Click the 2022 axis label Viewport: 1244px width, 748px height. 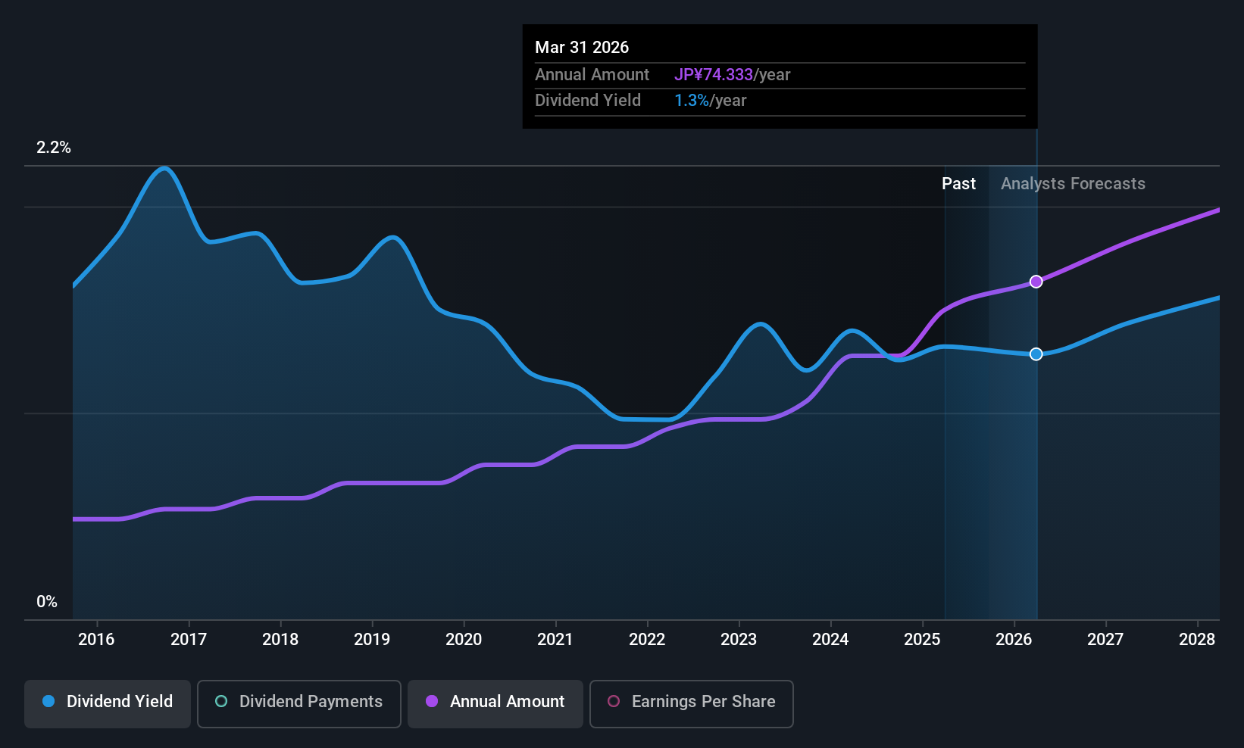point(647,640)
